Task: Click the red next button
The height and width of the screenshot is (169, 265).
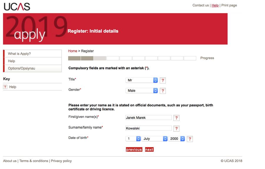Action: coord(149,150)
